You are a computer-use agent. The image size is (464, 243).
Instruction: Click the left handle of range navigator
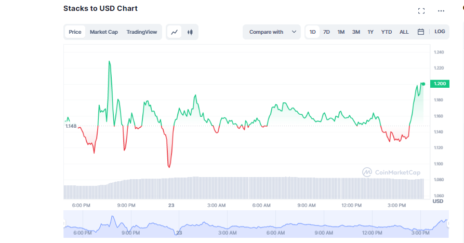64,224
